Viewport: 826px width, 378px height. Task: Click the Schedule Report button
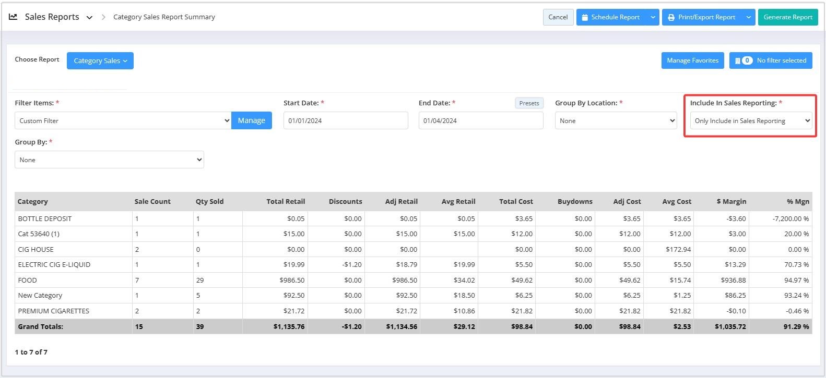611,17
